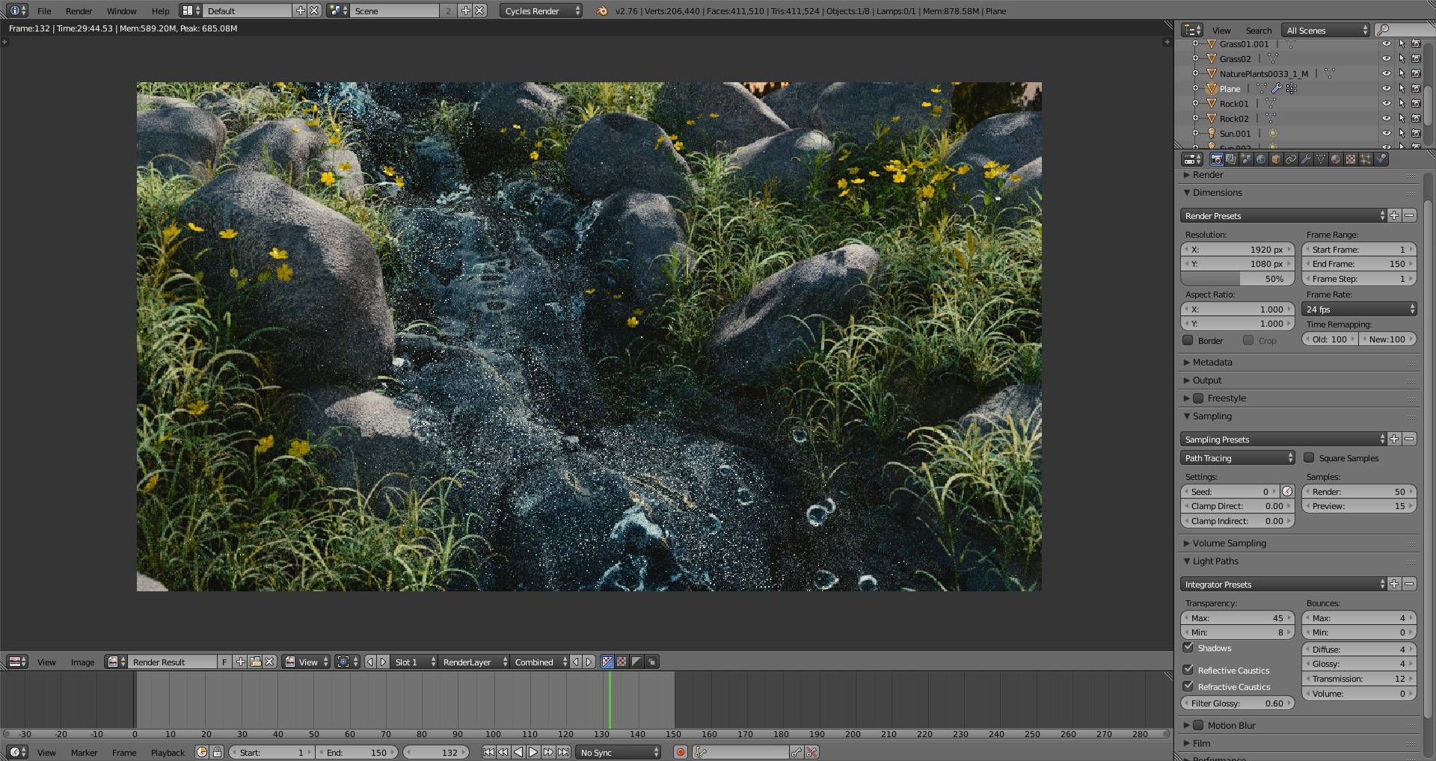Click the Plane modifier wrench icon in outliner
This screenshot has width=1436, height=761.
pos(1277,89)
